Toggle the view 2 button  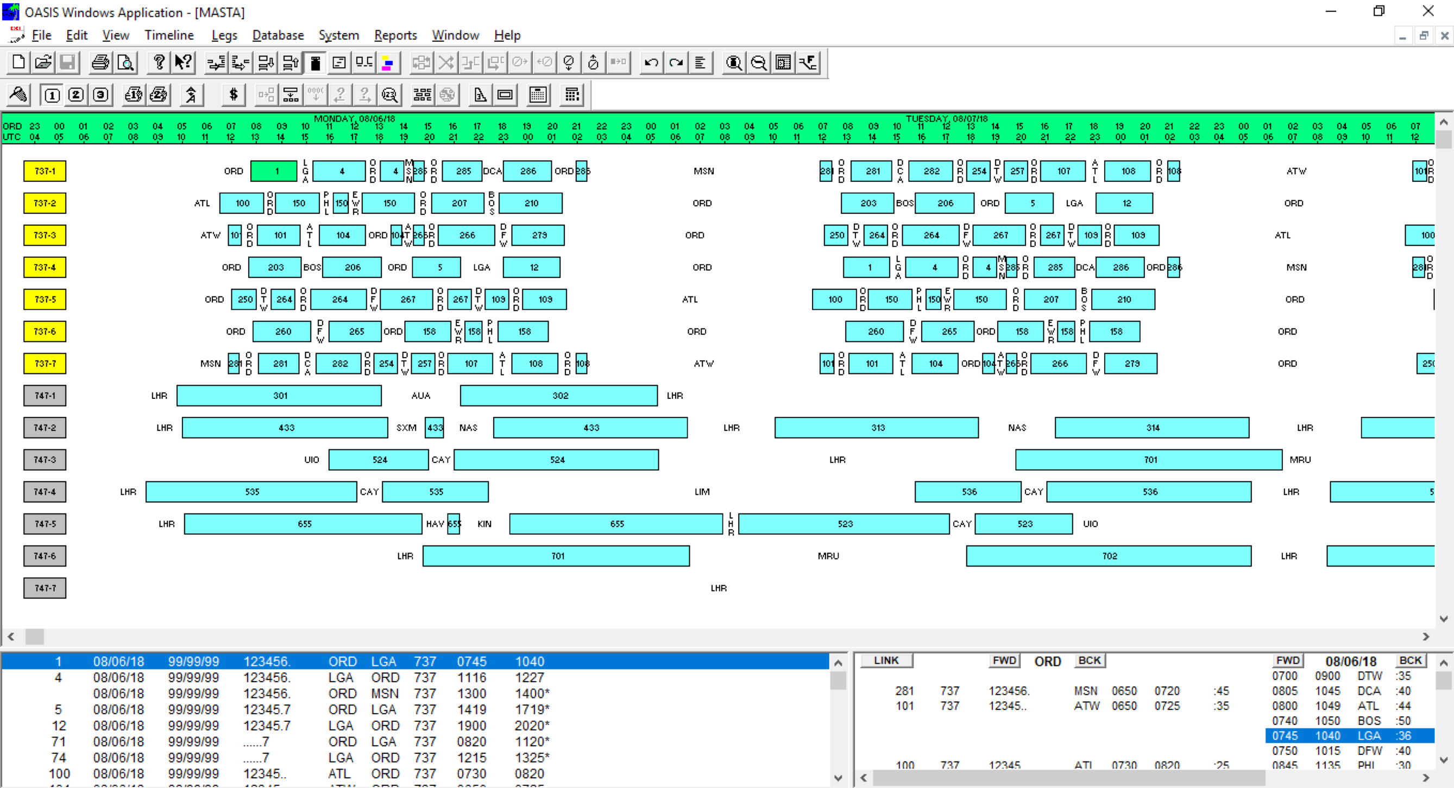tap(76, 95)
